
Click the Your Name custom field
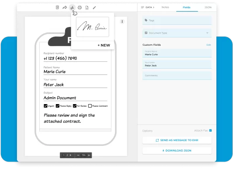pyautogui.click(x=177, y=64)
